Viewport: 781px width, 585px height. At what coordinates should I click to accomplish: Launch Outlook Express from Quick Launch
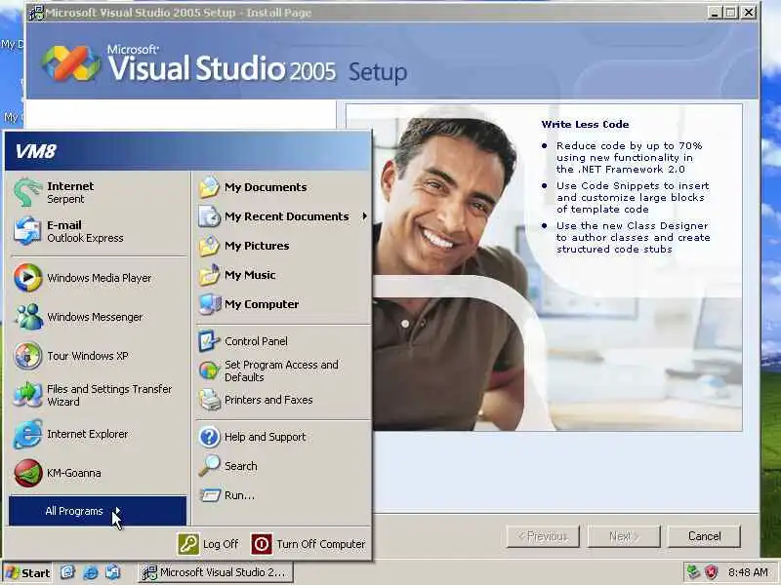pyautogui.click(x=113, y=572)
